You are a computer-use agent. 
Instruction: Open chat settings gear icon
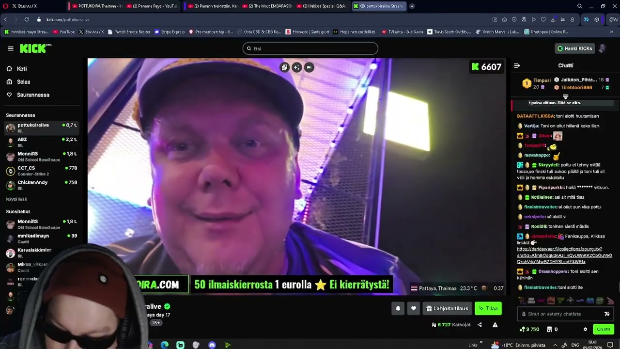pos(585,329)
